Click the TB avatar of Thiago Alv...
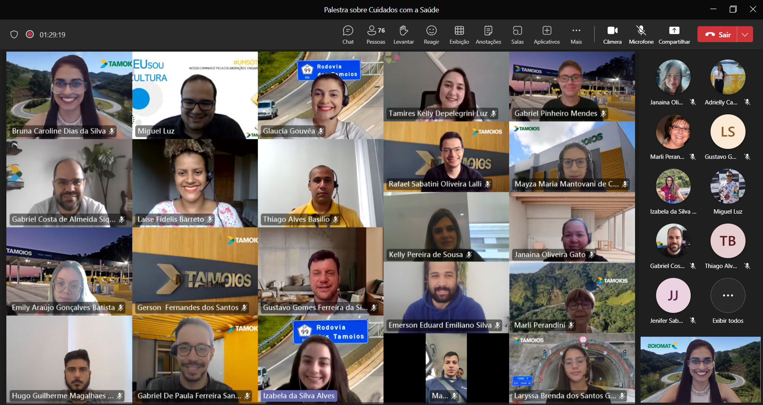This screenshot has width=763, height=405. 728,241
